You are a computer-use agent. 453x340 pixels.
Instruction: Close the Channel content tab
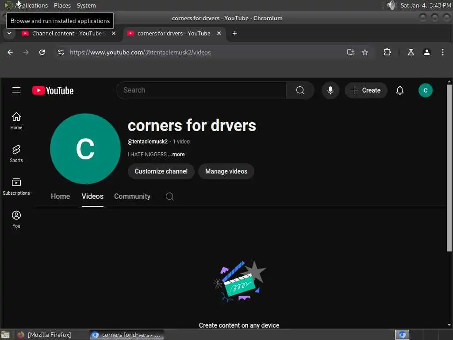[114, 33]
